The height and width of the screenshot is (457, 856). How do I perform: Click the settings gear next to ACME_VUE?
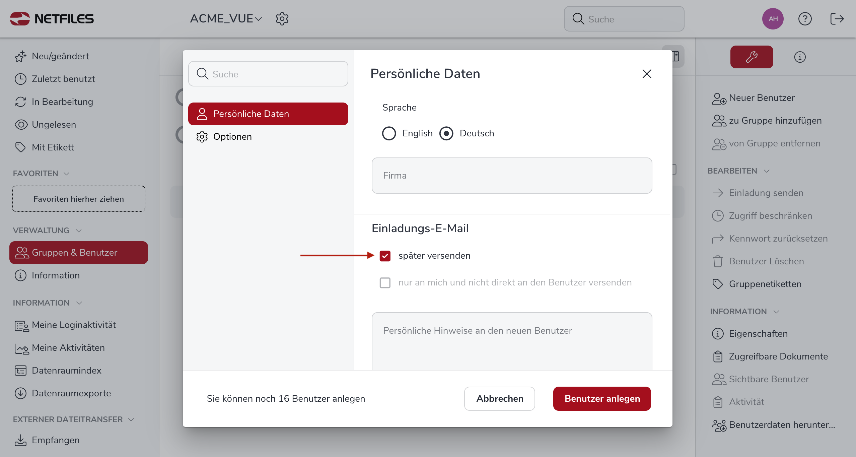coord(282,19)
